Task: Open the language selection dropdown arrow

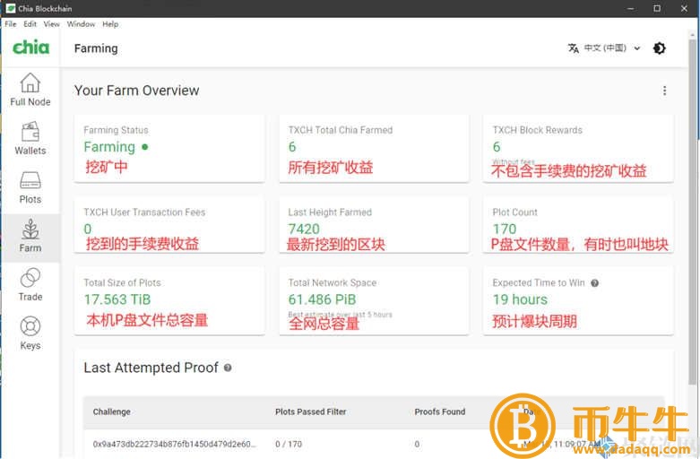Action: [637, 48]
